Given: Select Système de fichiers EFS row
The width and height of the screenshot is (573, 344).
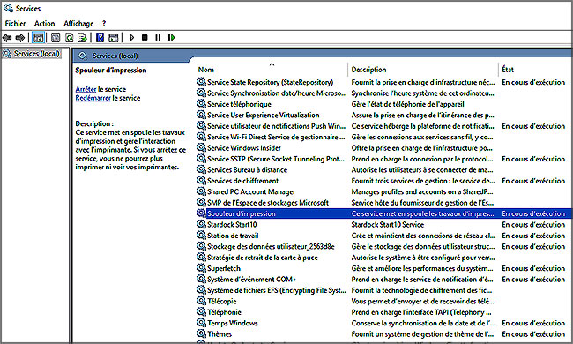Looking at the screenshot, I should pos(276,290).
